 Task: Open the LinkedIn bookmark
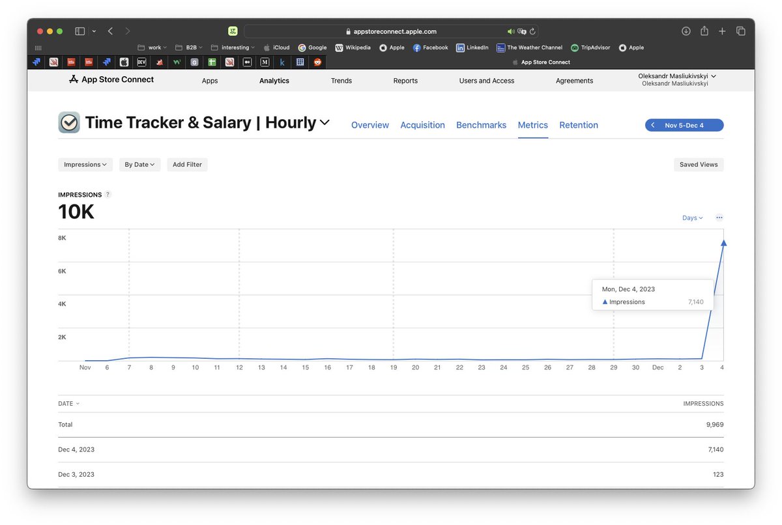coord(472,48)
